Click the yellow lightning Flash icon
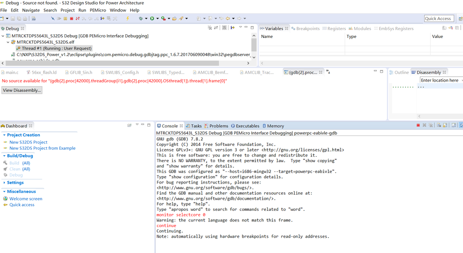The image size is (463, 253). click(x=127, y=19)
